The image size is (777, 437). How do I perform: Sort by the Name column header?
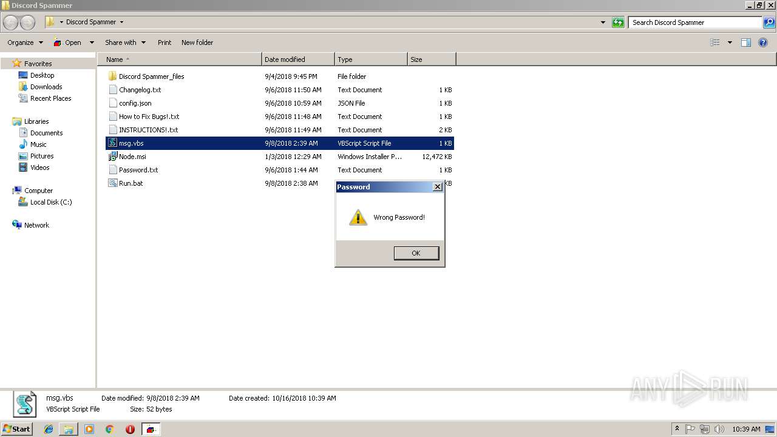(180, 59)
